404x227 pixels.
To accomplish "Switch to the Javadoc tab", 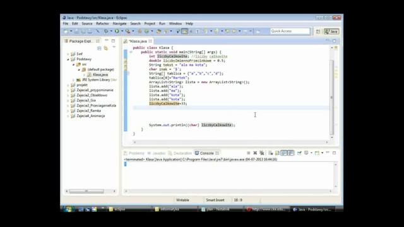I will tap(157, 153).
